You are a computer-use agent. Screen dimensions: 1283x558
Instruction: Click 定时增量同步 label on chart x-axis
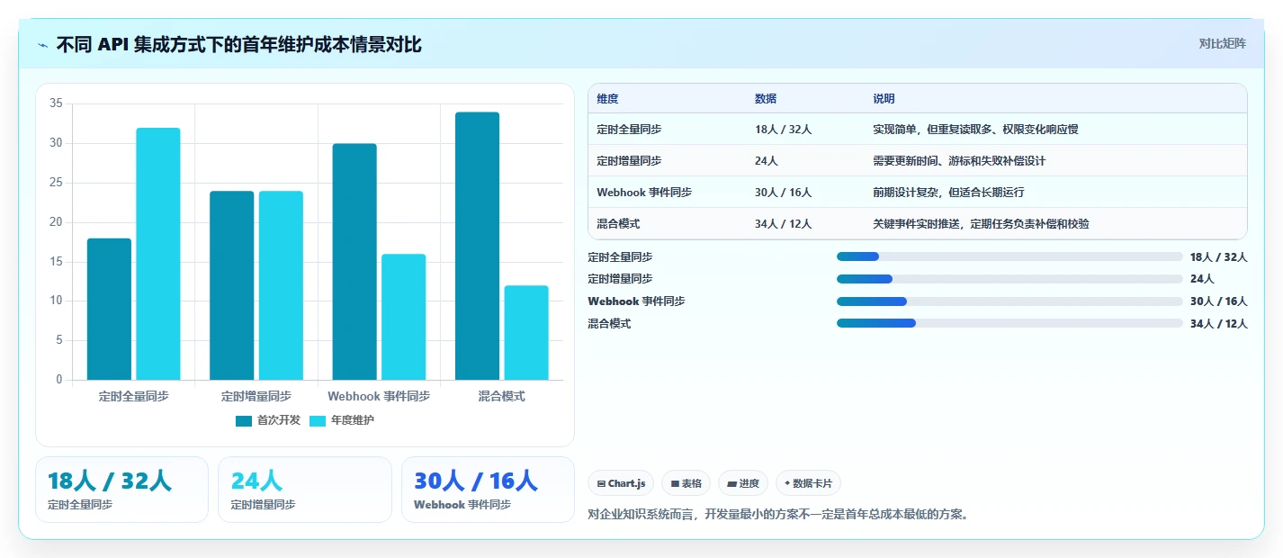(x=256, y=396)
